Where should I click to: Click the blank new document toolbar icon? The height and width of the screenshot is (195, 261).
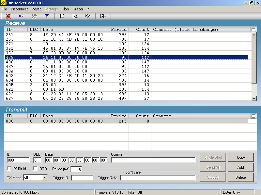[62, 16]
